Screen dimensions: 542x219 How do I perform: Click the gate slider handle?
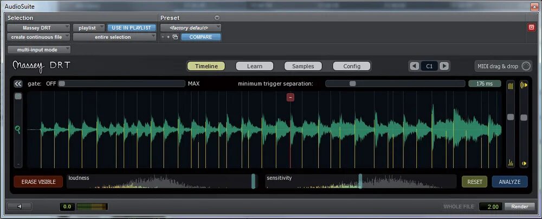click(x=62, y=83)
